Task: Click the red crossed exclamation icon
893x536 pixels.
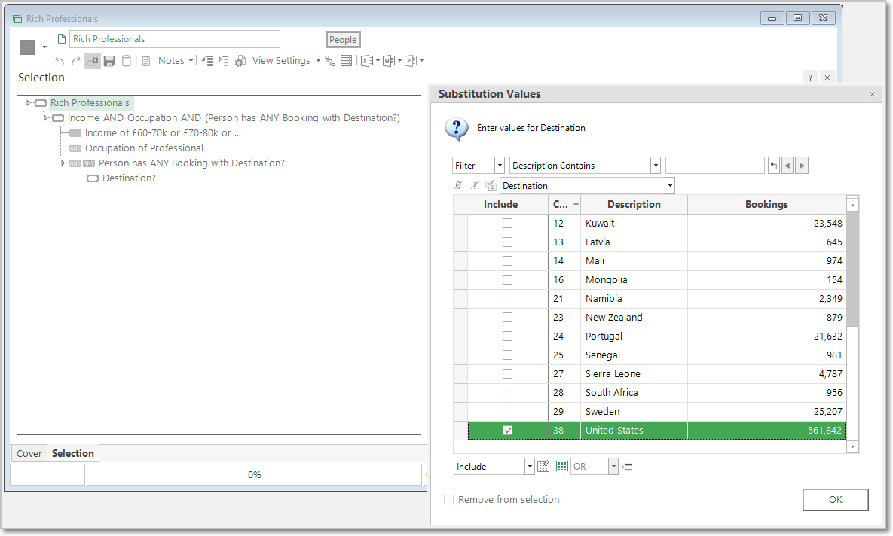Action: (x=475, y=185)
